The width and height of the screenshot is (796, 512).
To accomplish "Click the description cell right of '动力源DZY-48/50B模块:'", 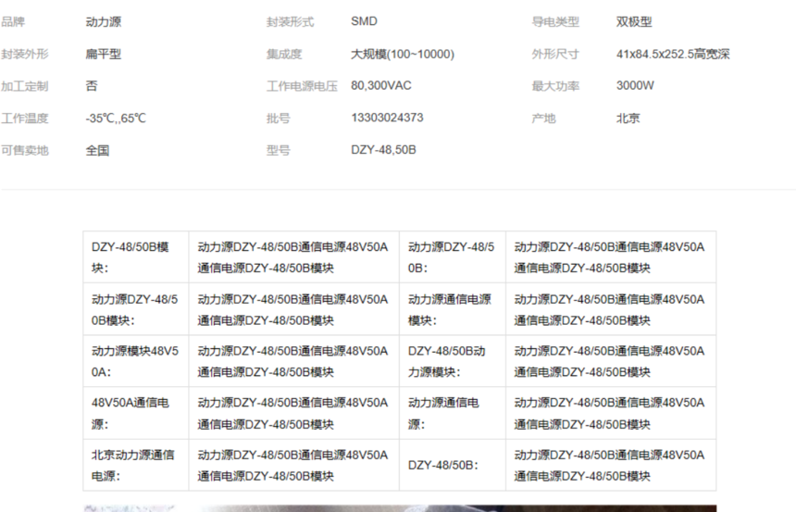I will pos(294,309).
